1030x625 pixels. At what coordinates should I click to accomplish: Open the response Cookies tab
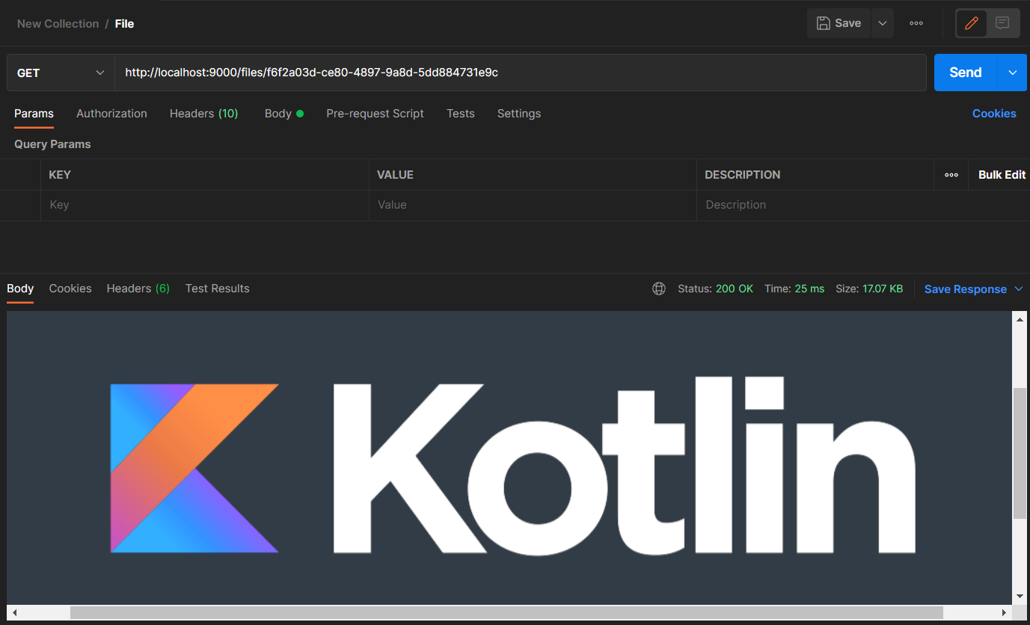pos(70,289)
